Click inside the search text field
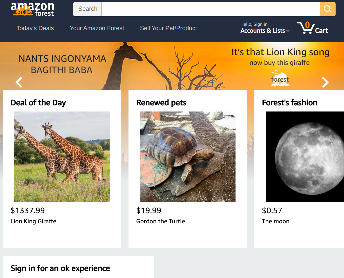Screen dimensions: 344x278 (x=211, y=9)
